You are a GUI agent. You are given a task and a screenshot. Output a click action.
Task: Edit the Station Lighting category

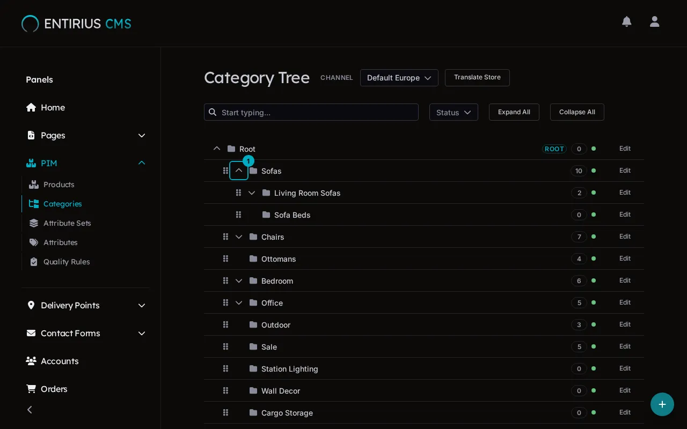(x=625, y=368)
